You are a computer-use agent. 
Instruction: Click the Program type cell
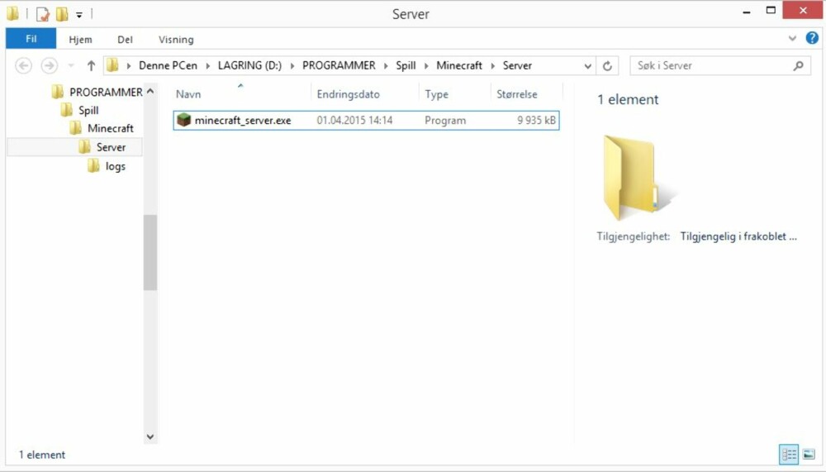pyautogui.click(x=445, y=120)
